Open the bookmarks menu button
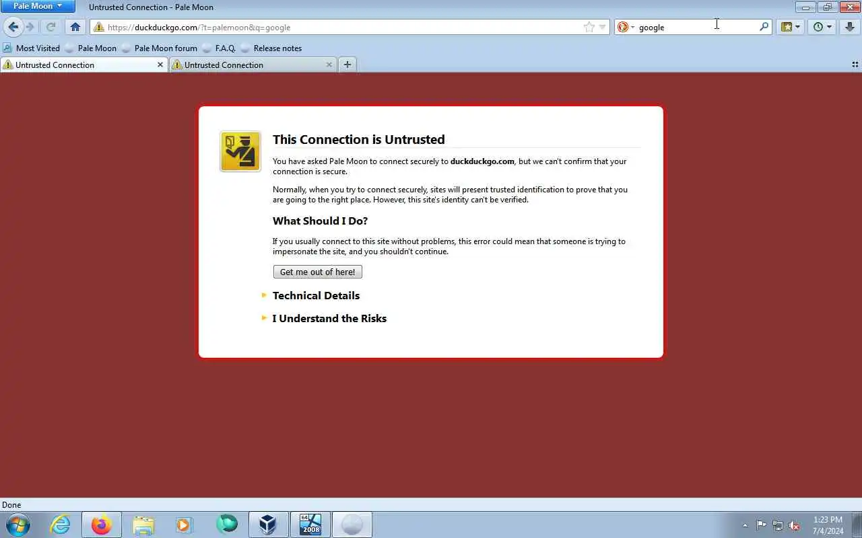Viewport: 862px width, 538px height. [x=790, y=27]
